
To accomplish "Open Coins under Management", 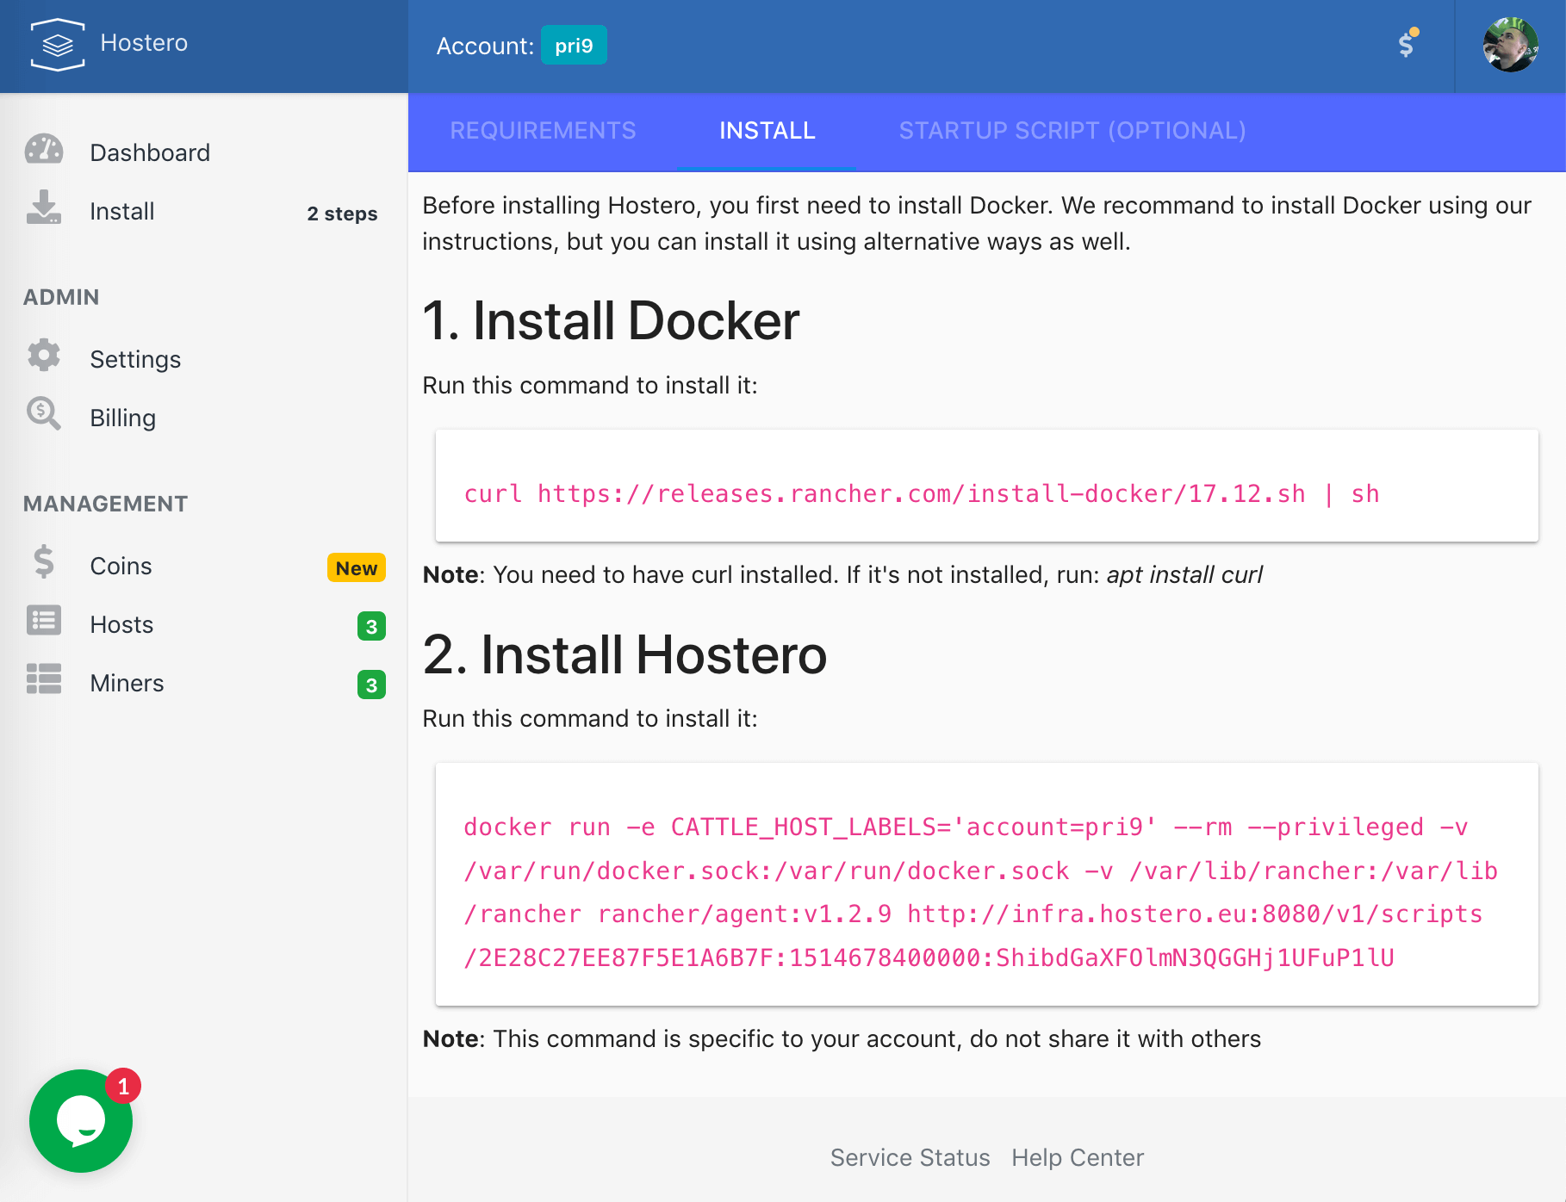I will point(121,566).
